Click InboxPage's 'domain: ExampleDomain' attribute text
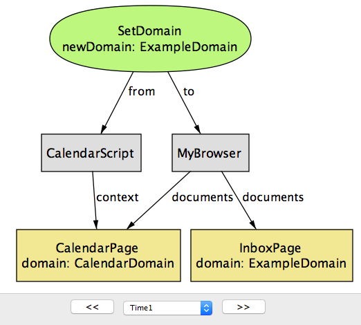This screenshot has width=361, height=325. coord(271,263)
